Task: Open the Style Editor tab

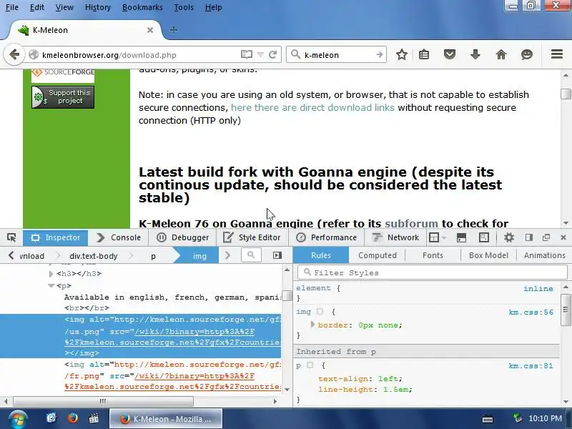Action: coord(252,237)
